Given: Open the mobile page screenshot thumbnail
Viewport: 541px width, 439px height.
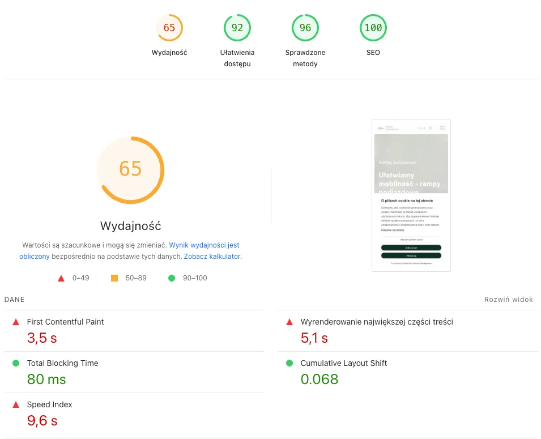Looking at the screenshot, I should (x=411, y=195).
